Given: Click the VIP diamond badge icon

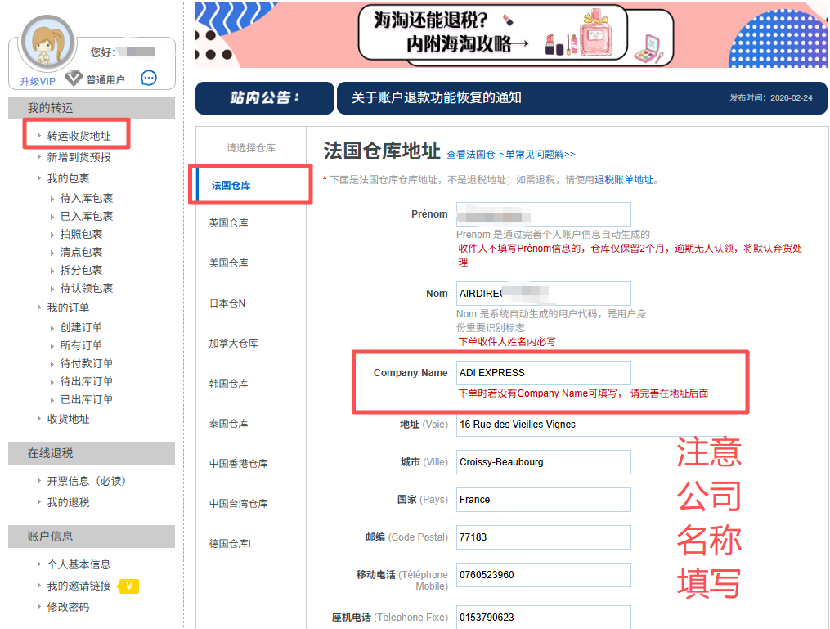Looking at the screenshot, I should tap(74, 79).
